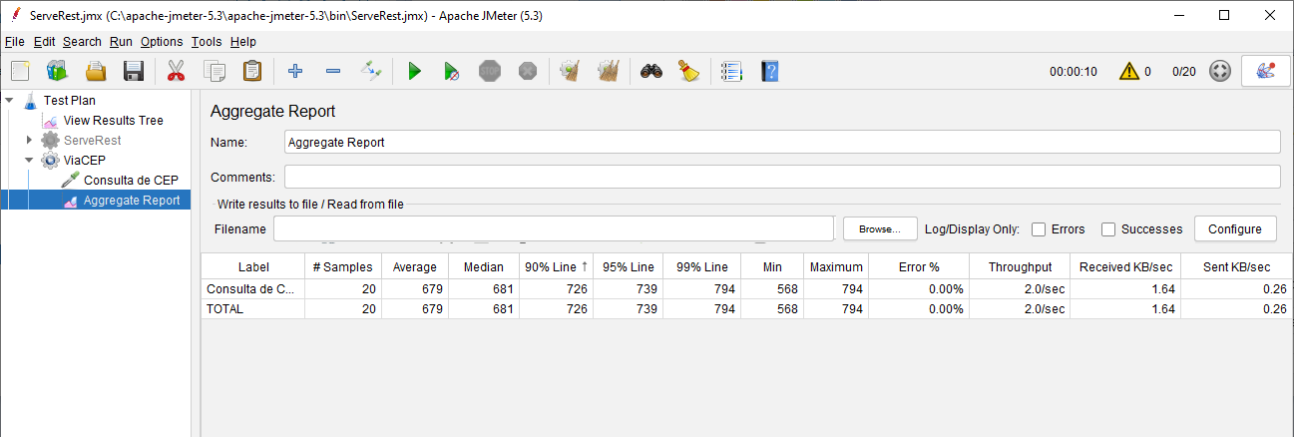Screen dimensions: 1294x437
Task: Collapse the ViaCEP thread group node
Action: tap(30, 160)
